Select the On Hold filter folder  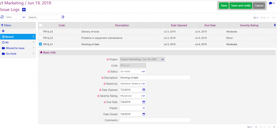coord(11,54)
